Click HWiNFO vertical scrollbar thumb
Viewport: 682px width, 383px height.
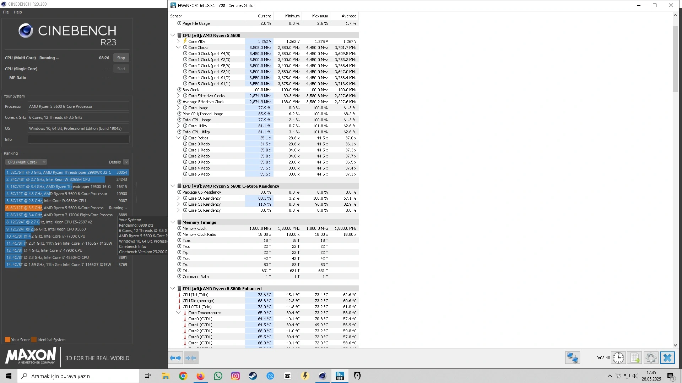[675, 59]
